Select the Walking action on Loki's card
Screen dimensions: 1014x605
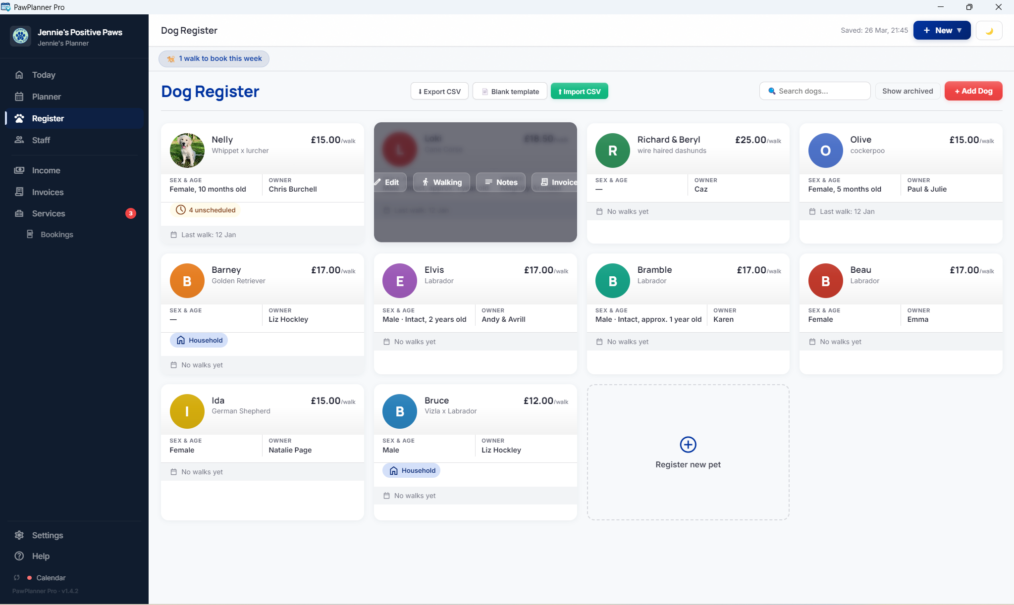tap(441, 182)
